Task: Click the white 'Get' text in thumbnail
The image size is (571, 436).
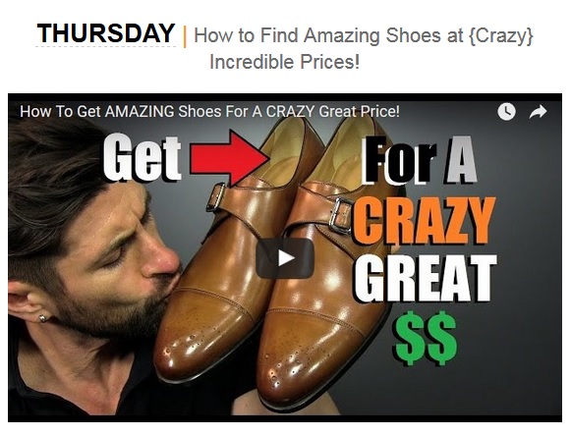Action: [x=143, y=157]
